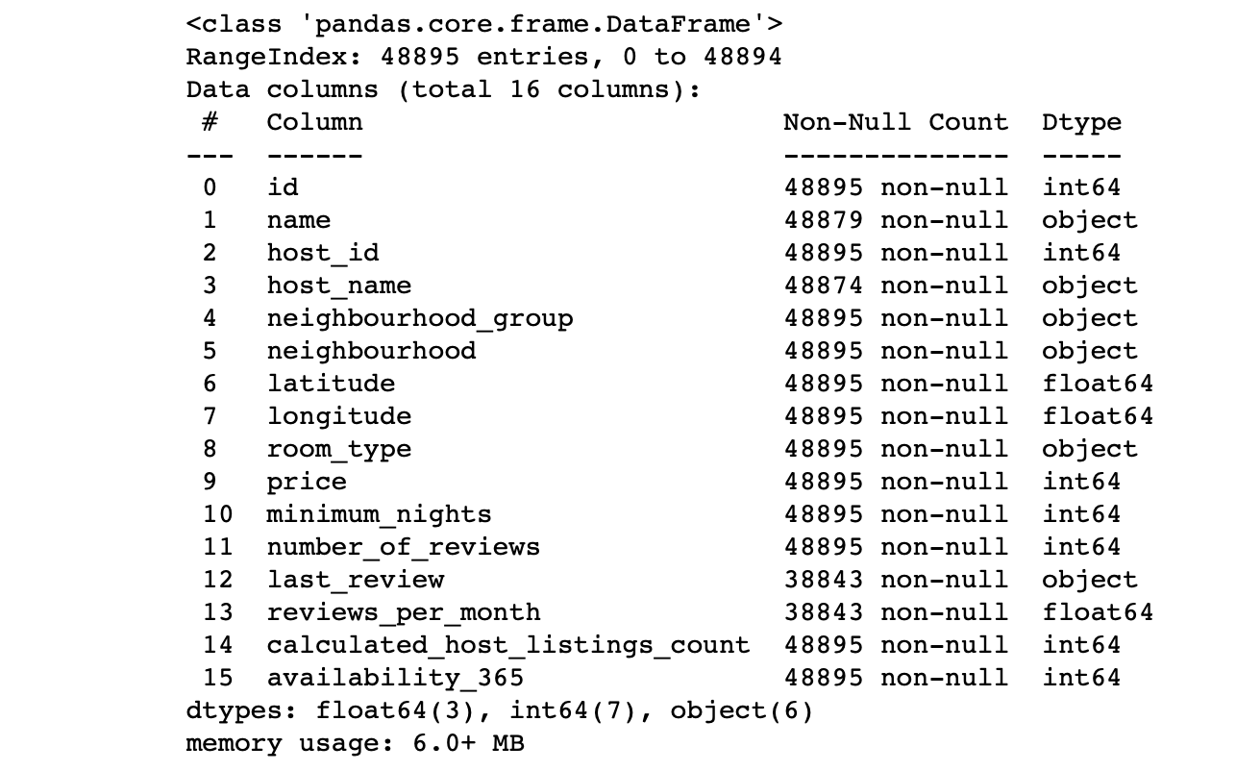Click the 'host_name' column name

coord(338,286)
